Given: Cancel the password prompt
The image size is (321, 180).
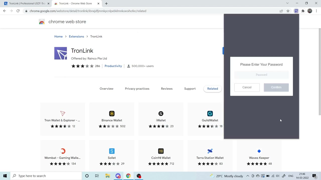Looking at the screenshot, I should (247, 87).
